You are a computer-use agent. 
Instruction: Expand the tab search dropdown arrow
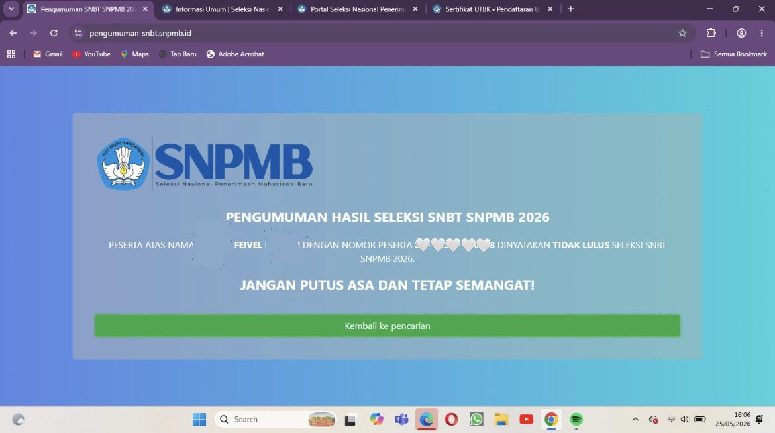coord(11,9)
